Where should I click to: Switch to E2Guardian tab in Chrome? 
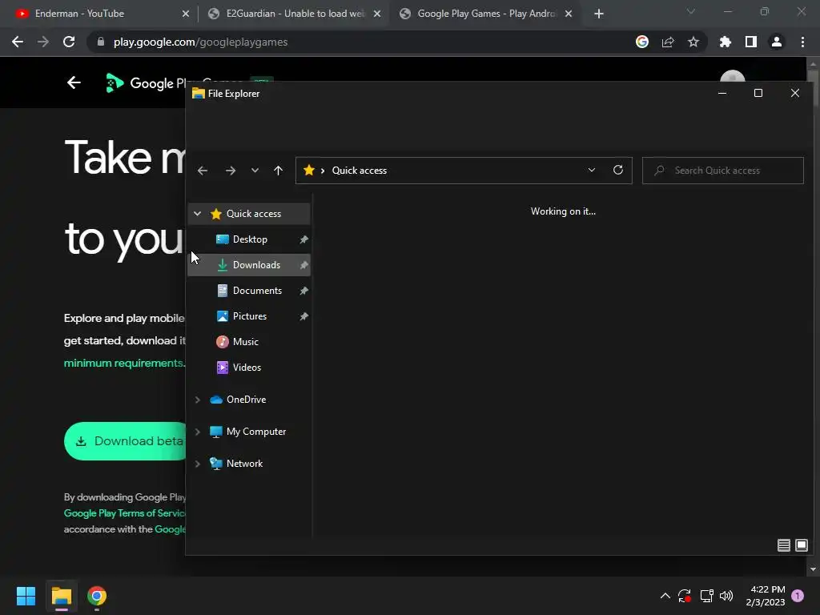(295, 14)
